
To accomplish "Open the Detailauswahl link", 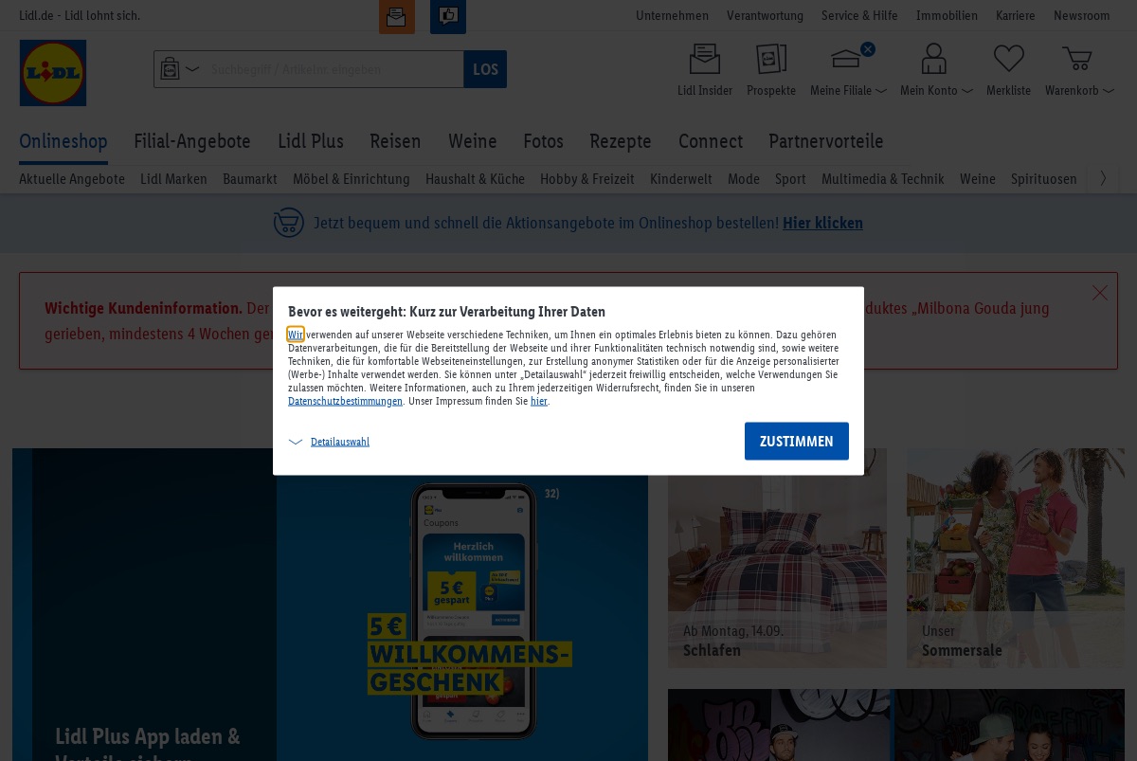I will tap(340, 442).
